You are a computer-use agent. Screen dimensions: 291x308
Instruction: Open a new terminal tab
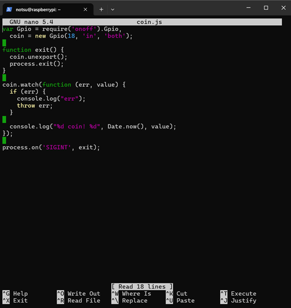pyautogui.click(x=101, y=9)
